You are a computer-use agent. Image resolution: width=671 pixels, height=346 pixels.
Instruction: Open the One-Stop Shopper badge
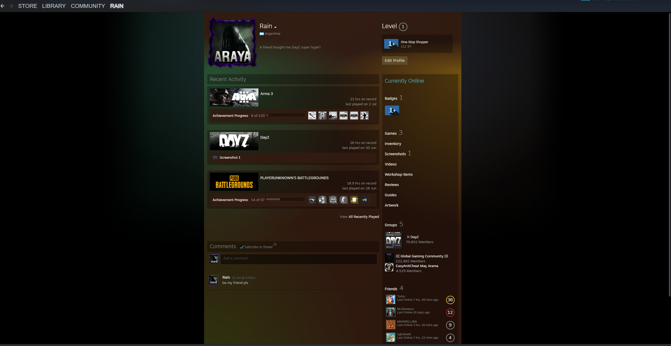pyautogui.click(x=417, y=44)
